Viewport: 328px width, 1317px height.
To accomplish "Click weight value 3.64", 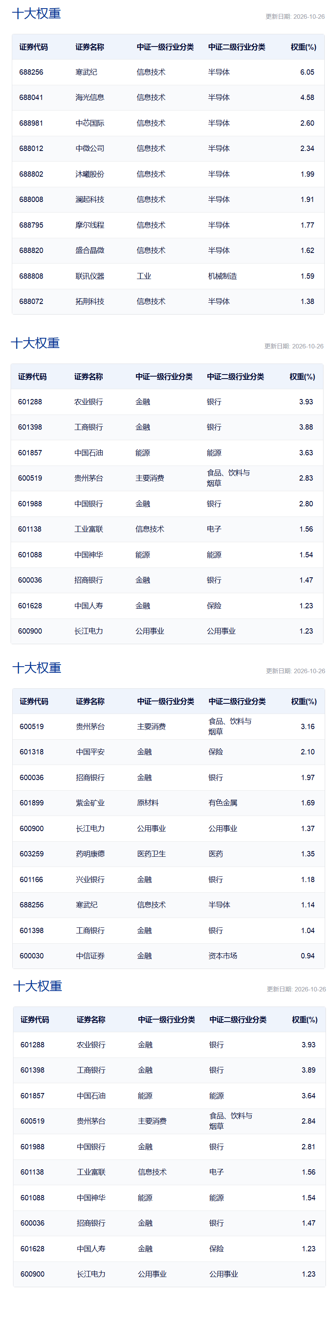I will click(x=308, y=1095).
